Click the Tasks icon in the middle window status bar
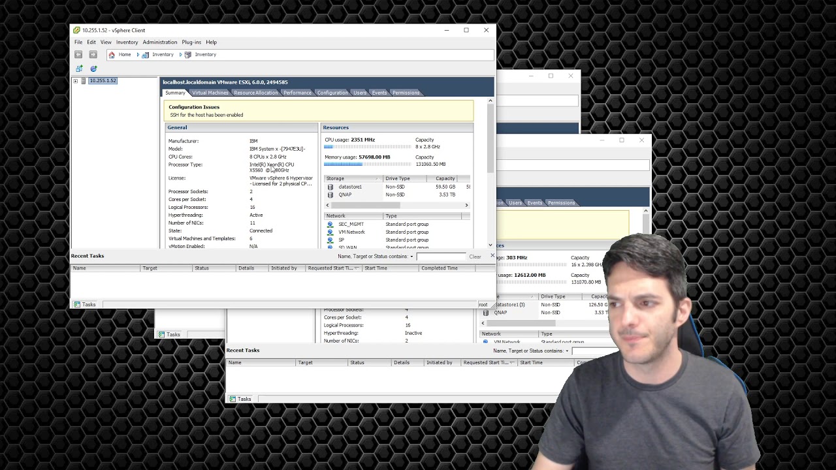 tap(233, 399)
